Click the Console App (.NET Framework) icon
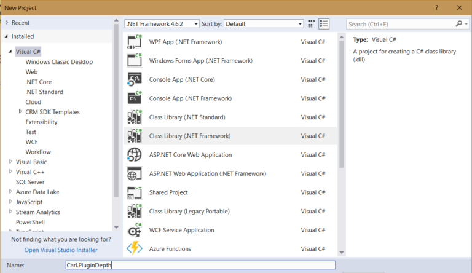472x273 pixels. point(135,98)
